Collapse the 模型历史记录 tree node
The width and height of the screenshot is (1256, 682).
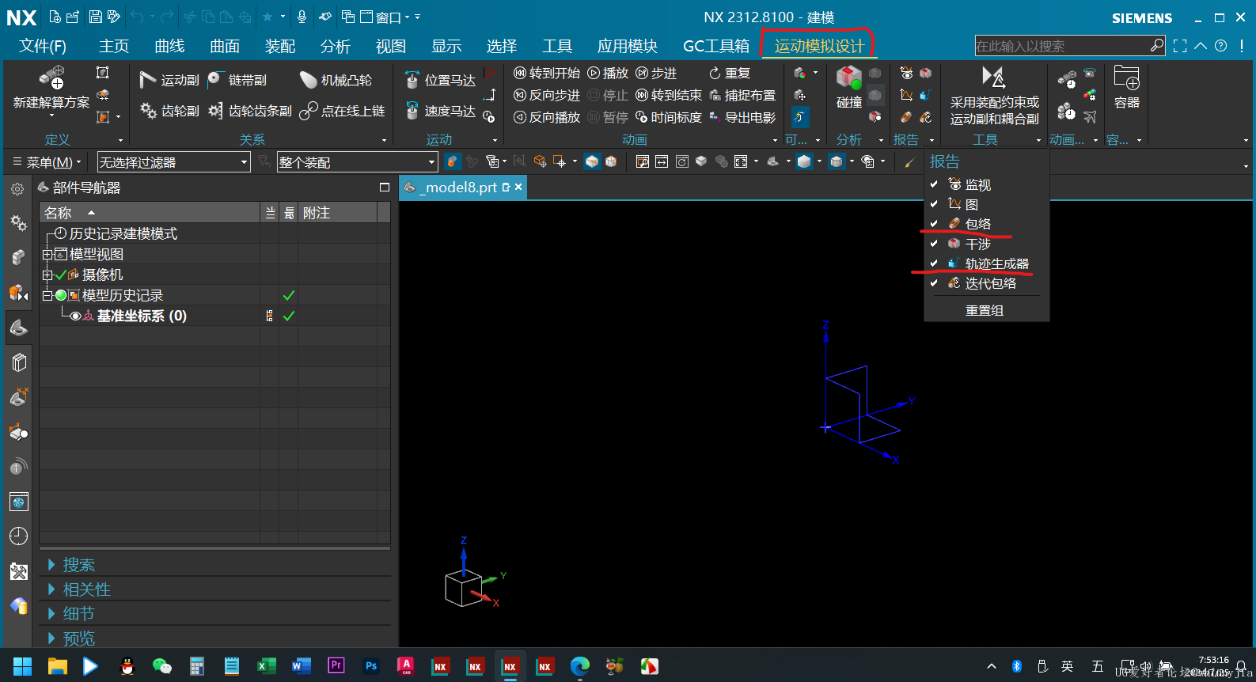[47, 296]
